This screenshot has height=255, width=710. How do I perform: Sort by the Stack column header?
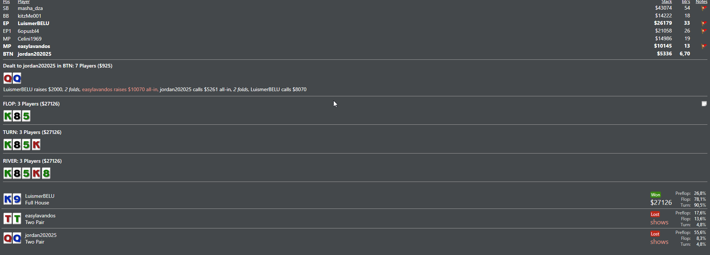click(666, 2)
